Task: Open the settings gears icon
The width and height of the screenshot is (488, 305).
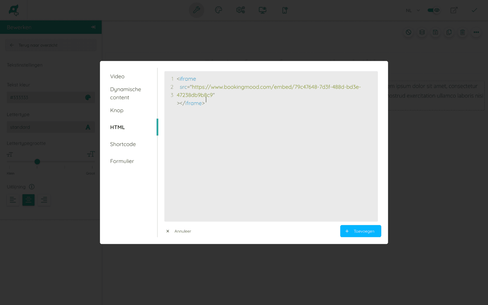Action: point(240,10)
